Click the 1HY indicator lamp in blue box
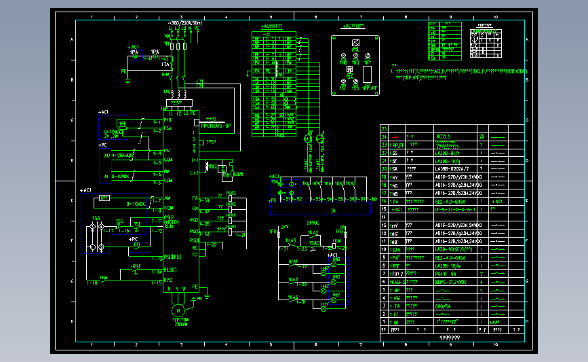 click(x=334, y=300)
